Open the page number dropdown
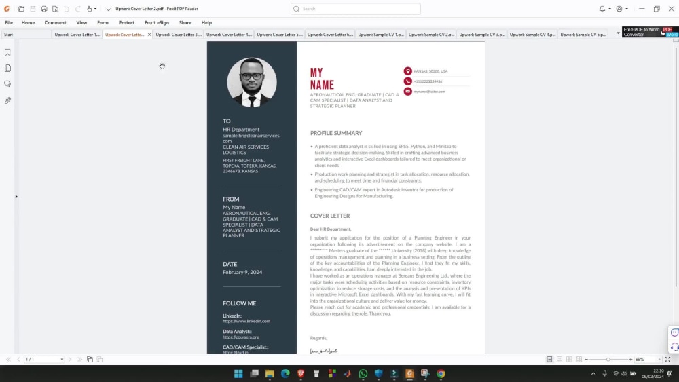Screen dimensions: 679x382 [62, 360]
